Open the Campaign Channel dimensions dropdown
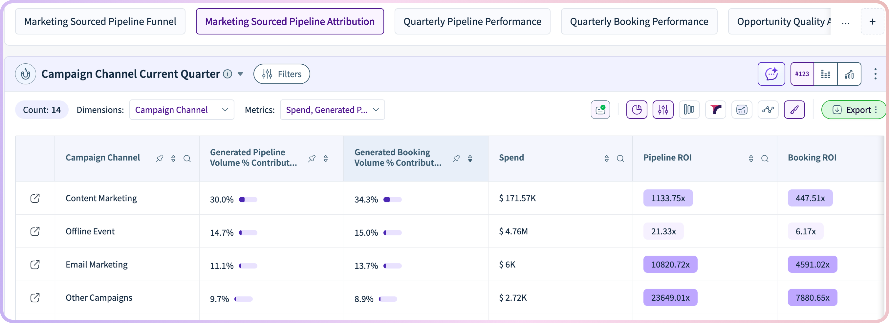This screenshot has width=889, height=323. pos(182,110)
